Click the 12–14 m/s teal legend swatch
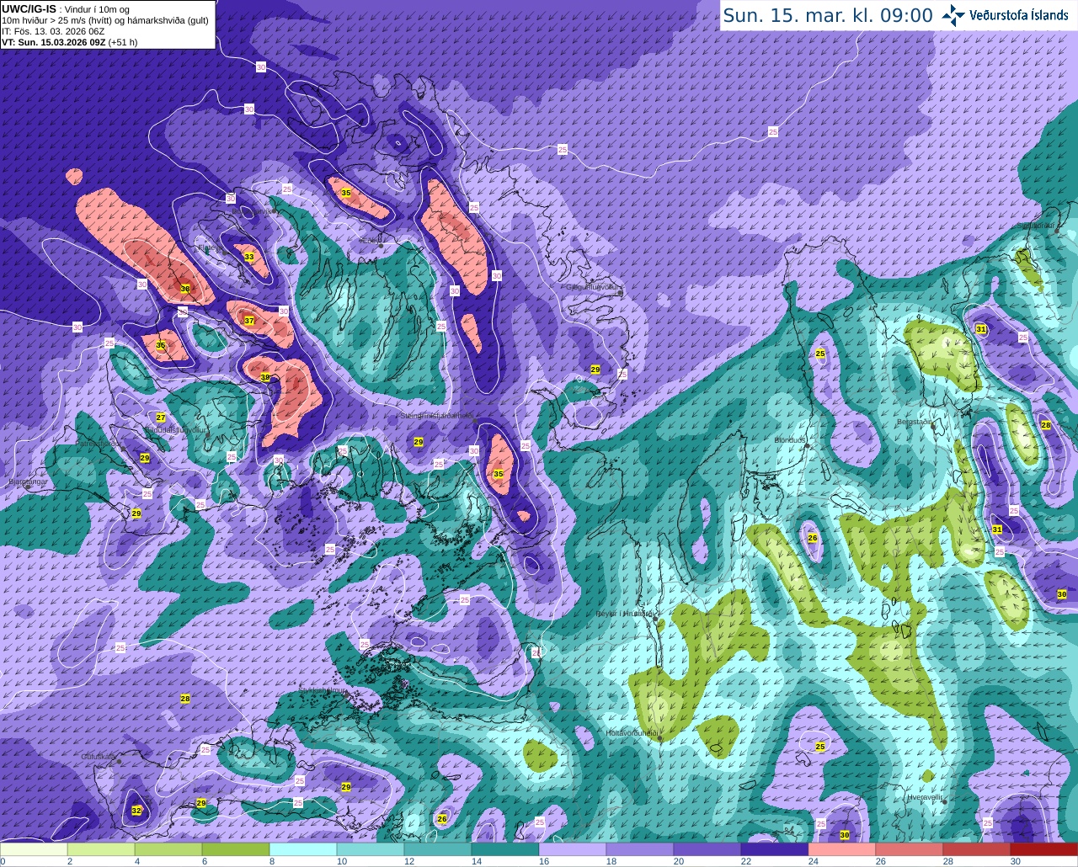The image size is (1078, 867). [x=438, y=849]
